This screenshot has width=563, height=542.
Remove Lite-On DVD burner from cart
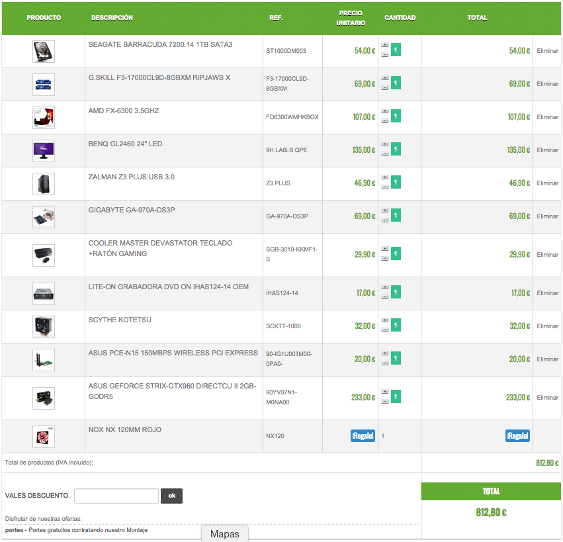[547, 293]
